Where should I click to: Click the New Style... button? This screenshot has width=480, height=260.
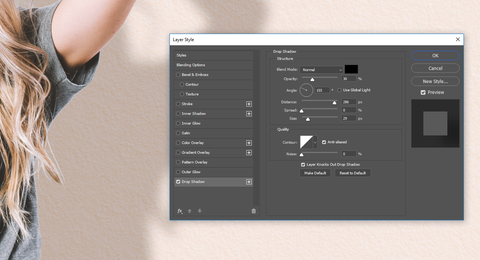pos(435,81)
